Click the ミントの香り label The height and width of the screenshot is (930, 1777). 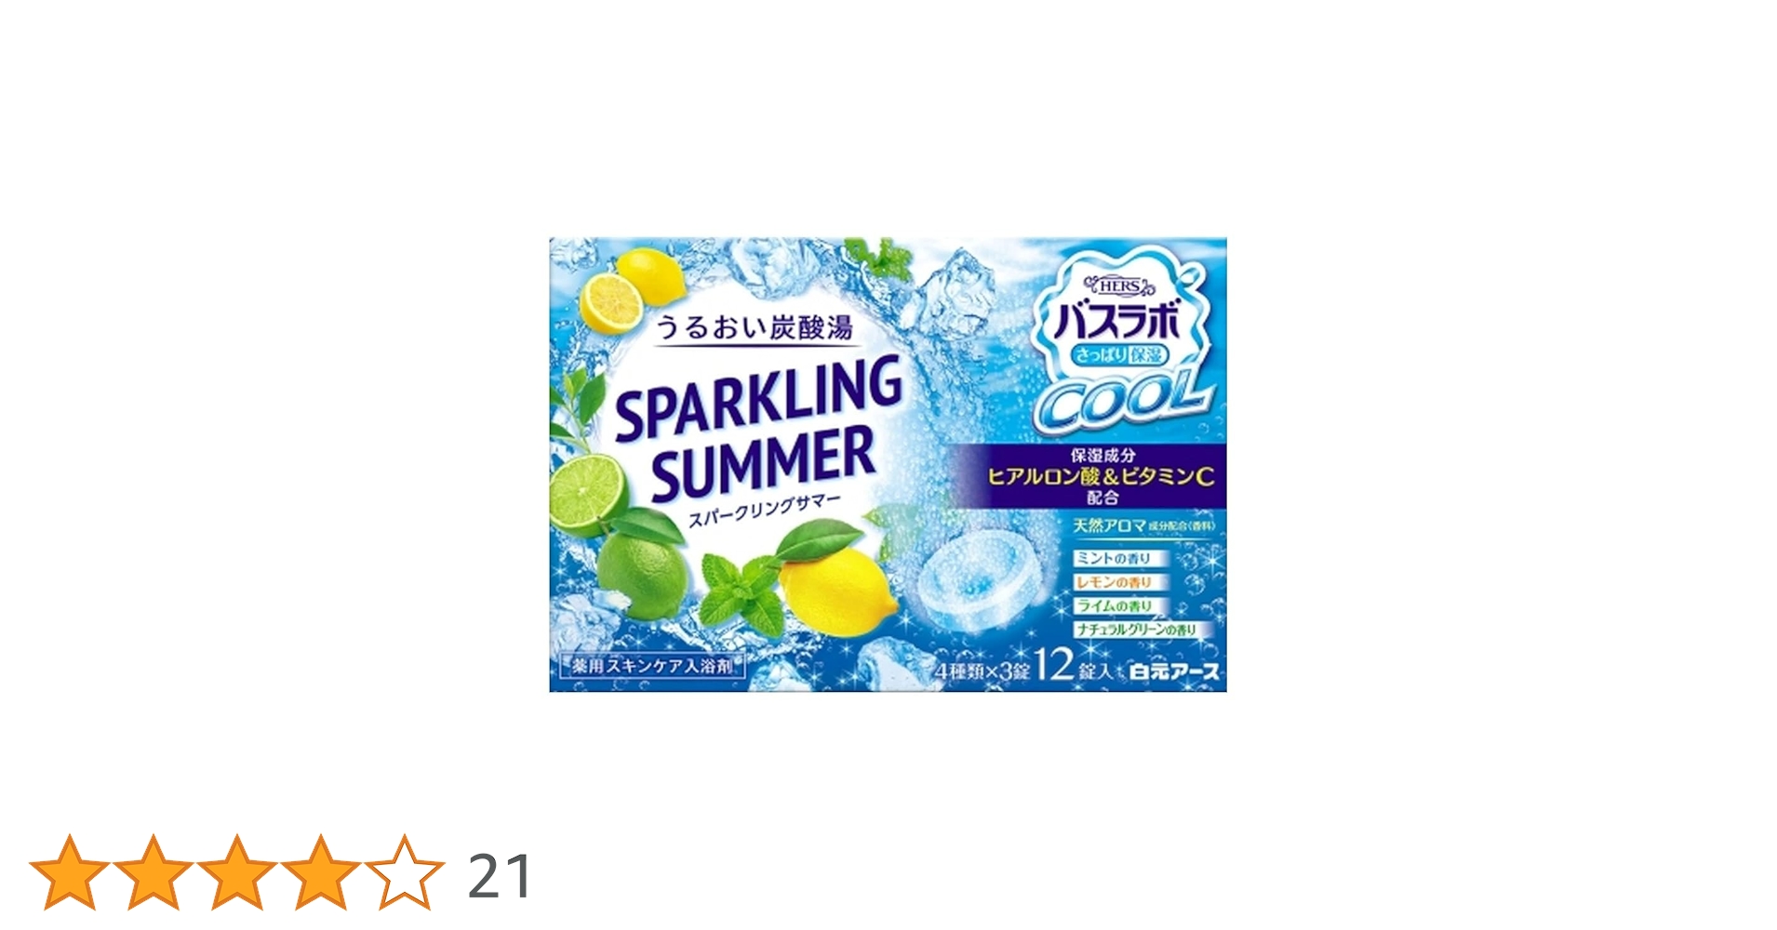pyautogui.click(x=1114, y=558)
